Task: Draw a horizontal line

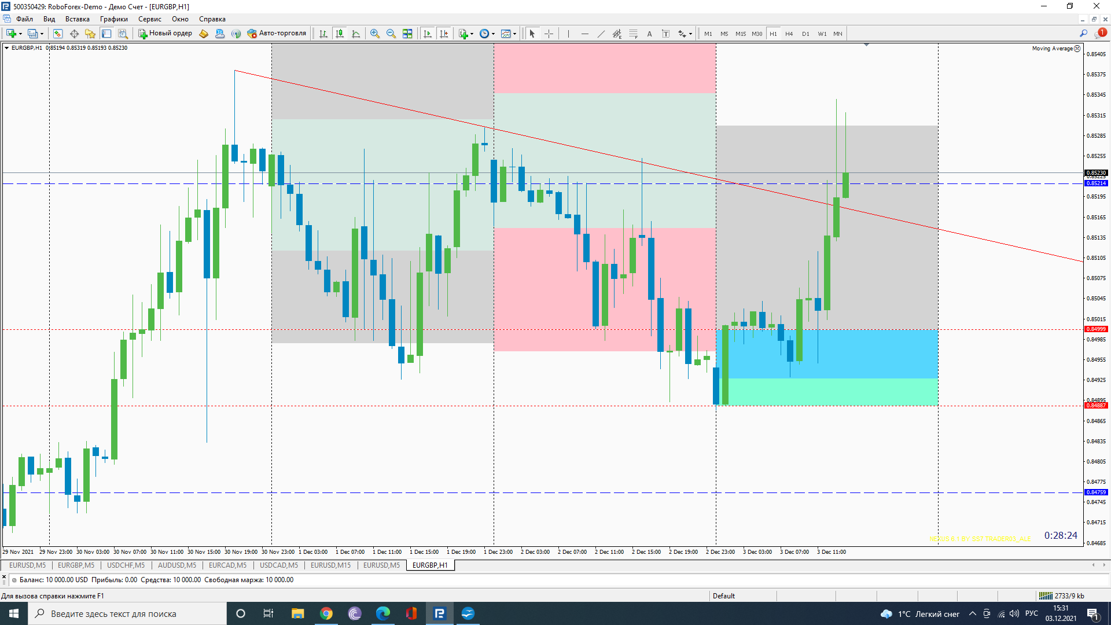Action: coord(584,34)
